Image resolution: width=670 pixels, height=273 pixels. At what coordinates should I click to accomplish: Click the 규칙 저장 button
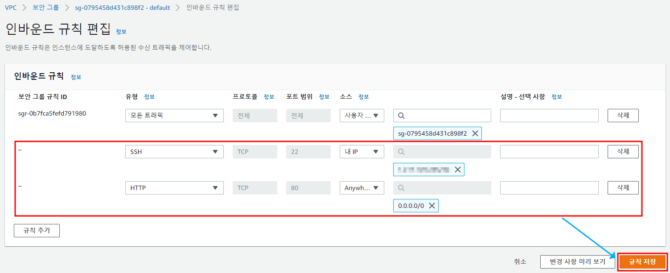pos(642,262)
